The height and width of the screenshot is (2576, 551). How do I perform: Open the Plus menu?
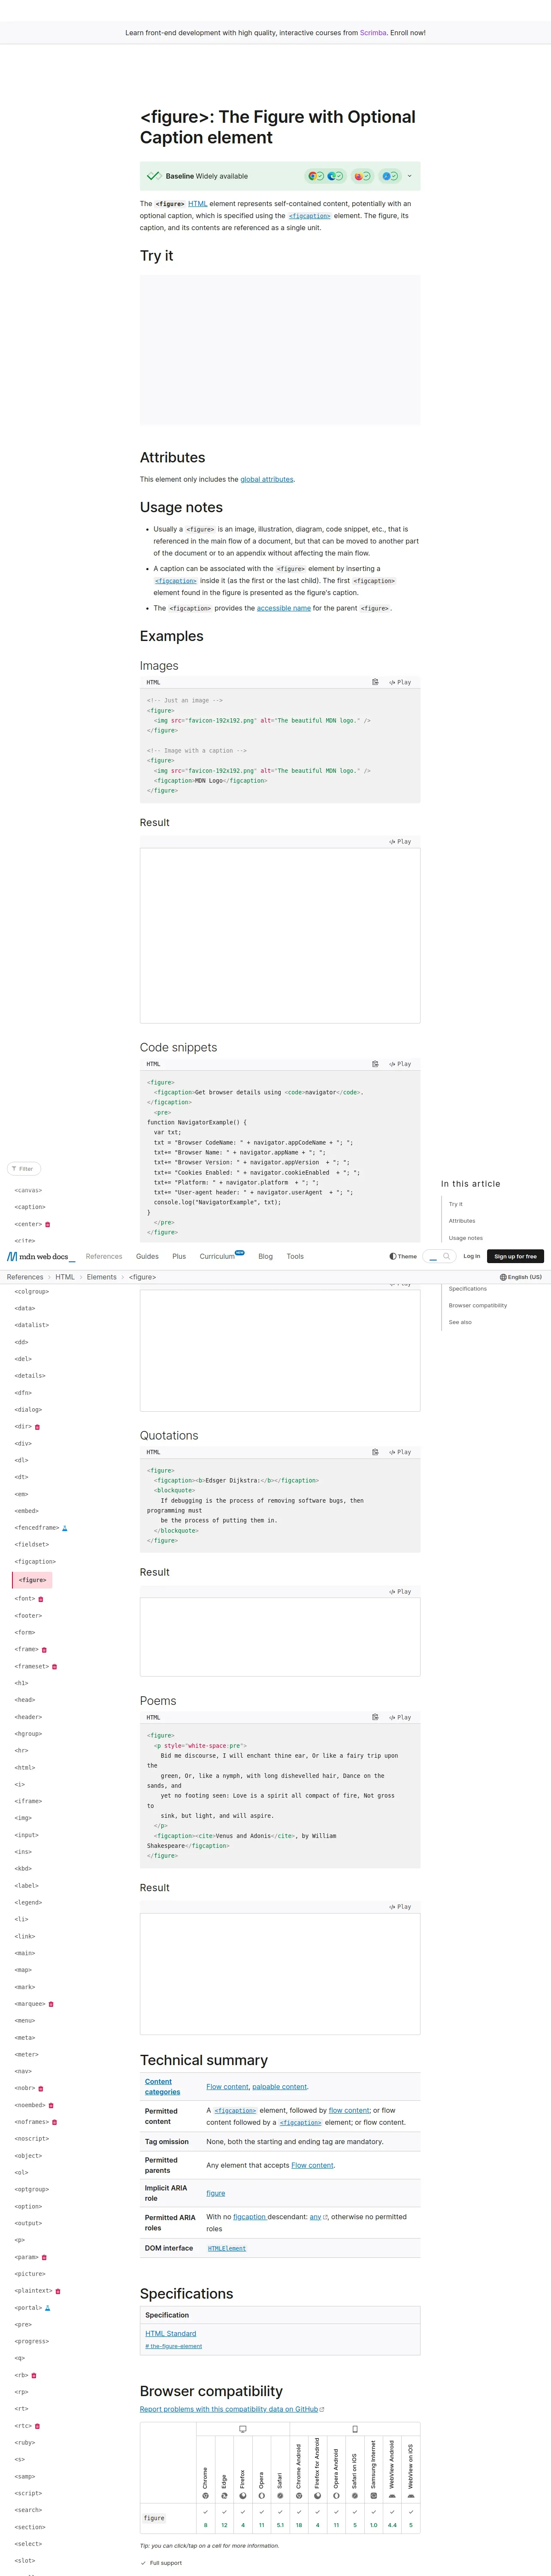click(x=179, y=1256)
